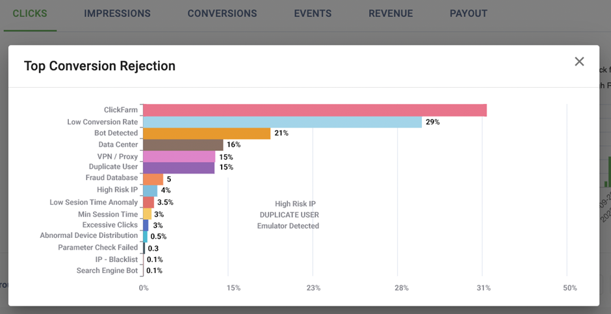The width and height of the screenshot is (611, 314).
Task: Switch to the Clicks tab
Action: (30, 14)
